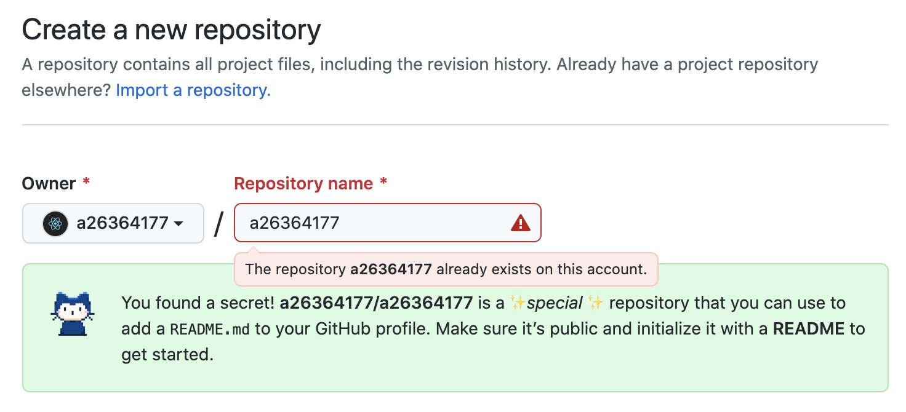Focus the Repository name input field
The height and width of the screenshot is (412, 906).
click(375, 223)
